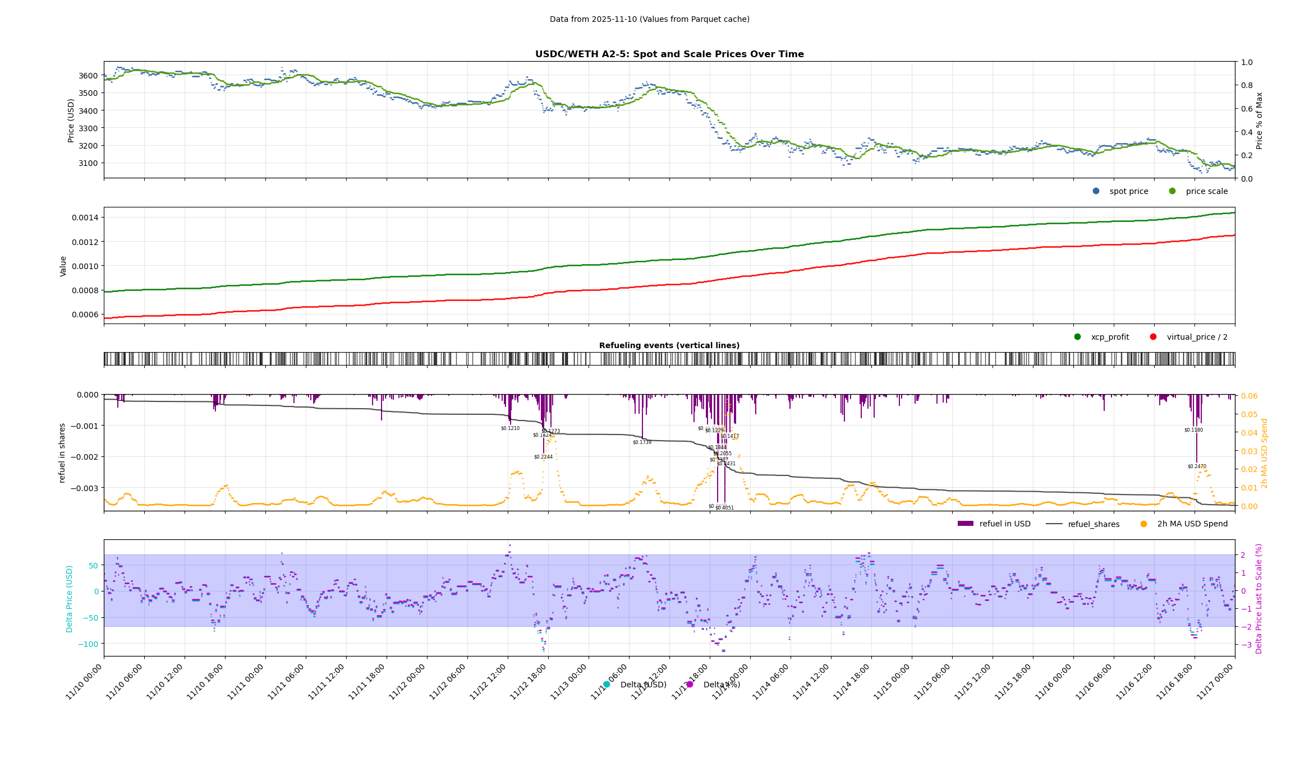Click the orange 2h MA USD Spend marker
The width and height of the screenshot is (1300, 772).
[1143, 524]
